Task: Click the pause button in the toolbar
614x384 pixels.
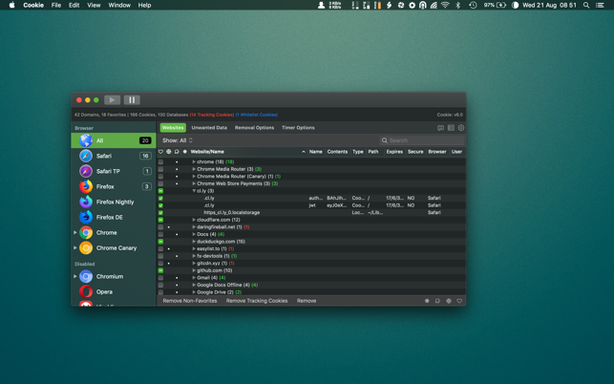Action: point(132,99)
